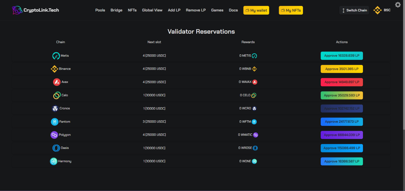This screenshot has height=191, width=405.
Task: Open the Pools menu item
Action: [x=100, y=10]
